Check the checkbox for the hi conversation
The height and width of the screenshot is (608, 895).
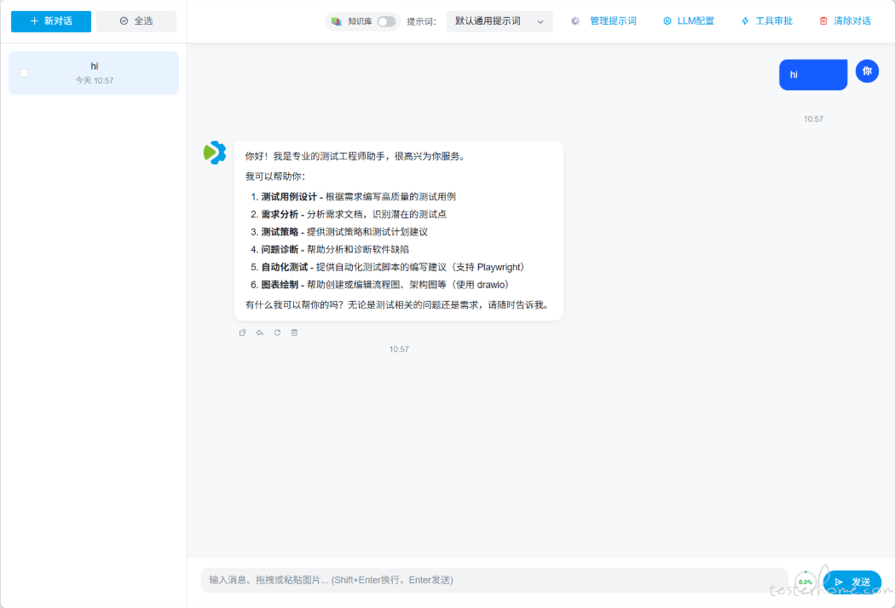[24, 73]
